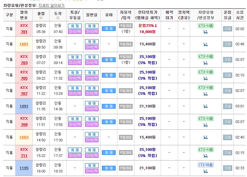The width and height of the screenshot is (247, 177).
Task: Book infant seat 예매 for train 1195
Action: click(109, 168)
